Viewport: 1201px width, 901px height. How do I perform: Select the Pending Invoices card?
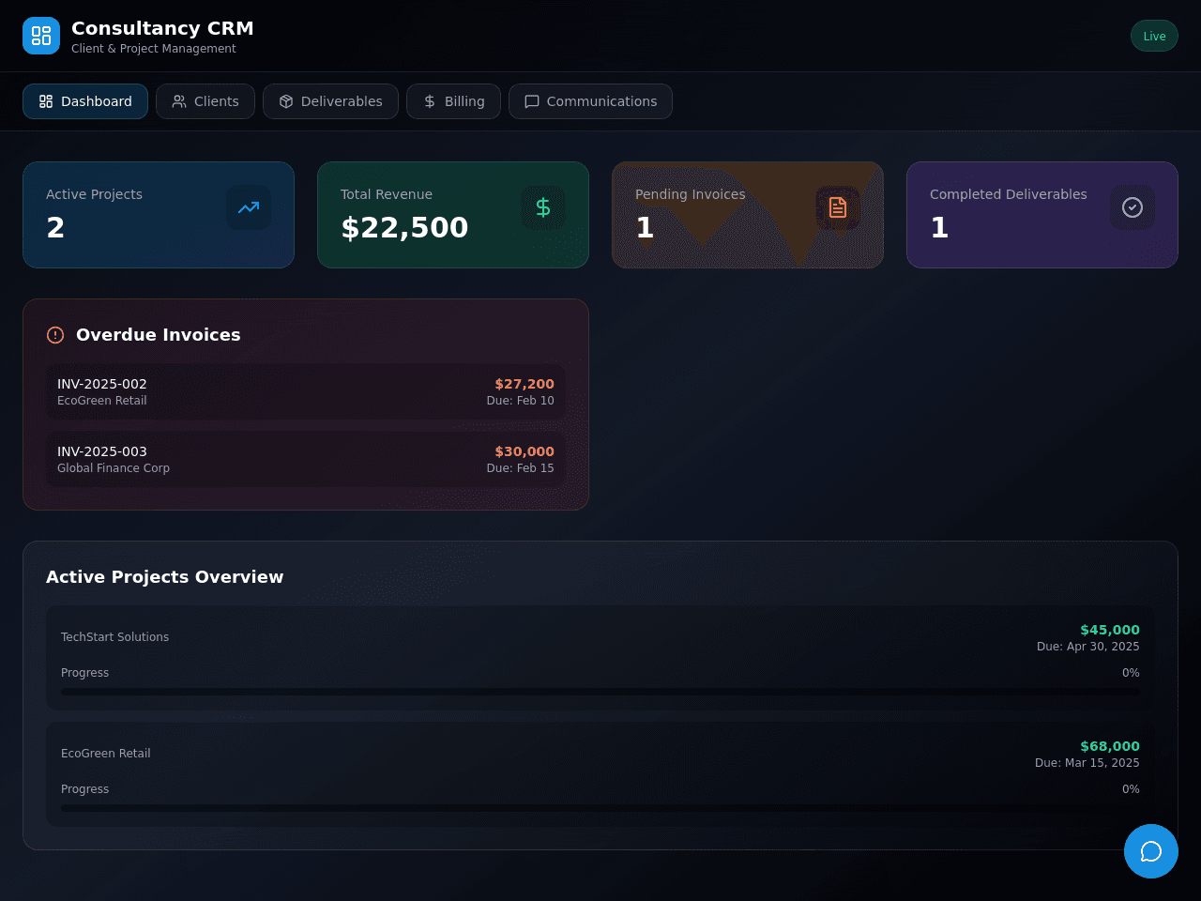[x=748, y=215]
